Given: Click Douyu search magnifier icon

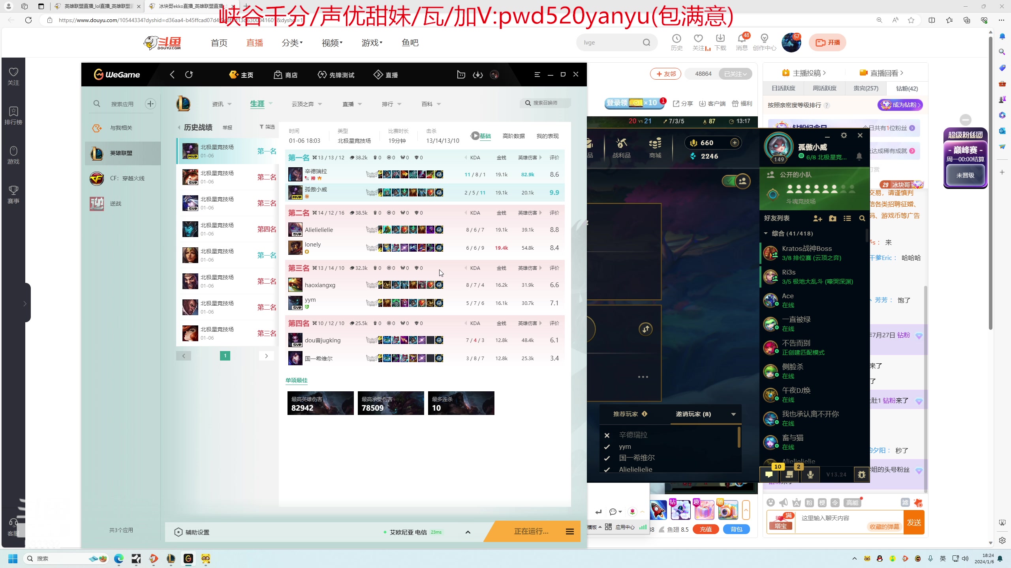Looking at the screenshot, I should (646, 43).
